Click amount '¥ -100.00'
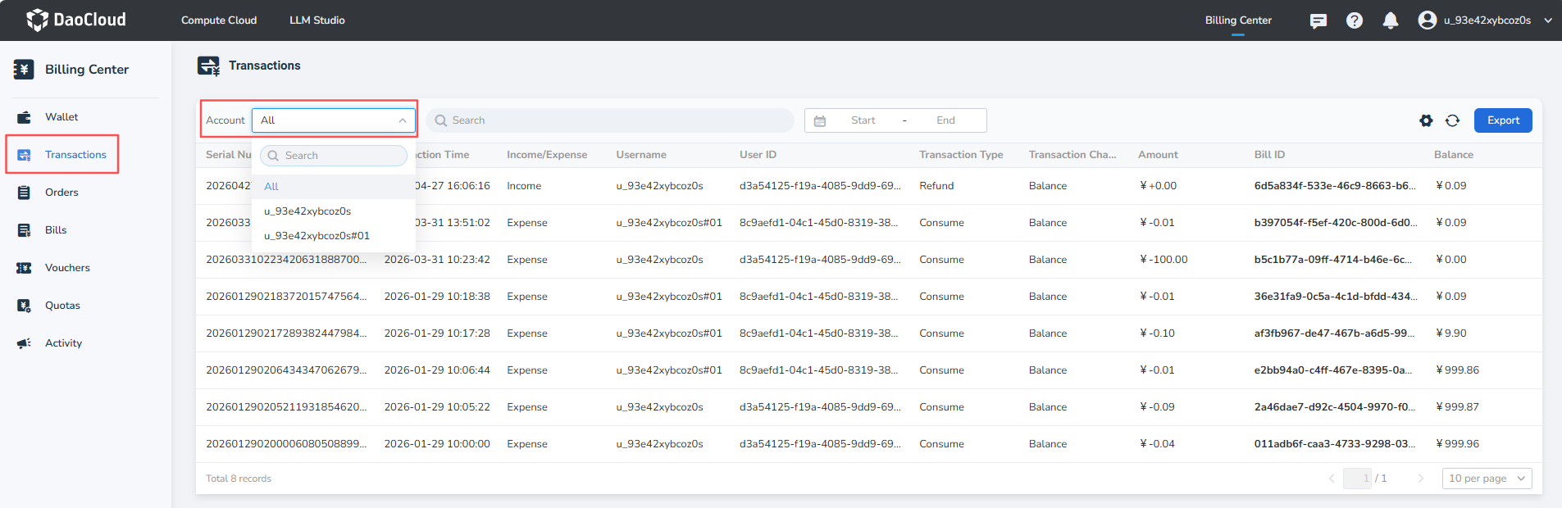This screenshot has width=1562, height=508. pos(1164,260)
